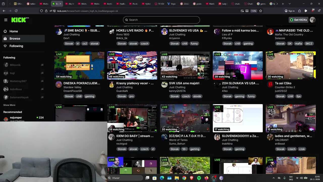
Task: Expand following list with Show More
Action: (x=9, y=105)
